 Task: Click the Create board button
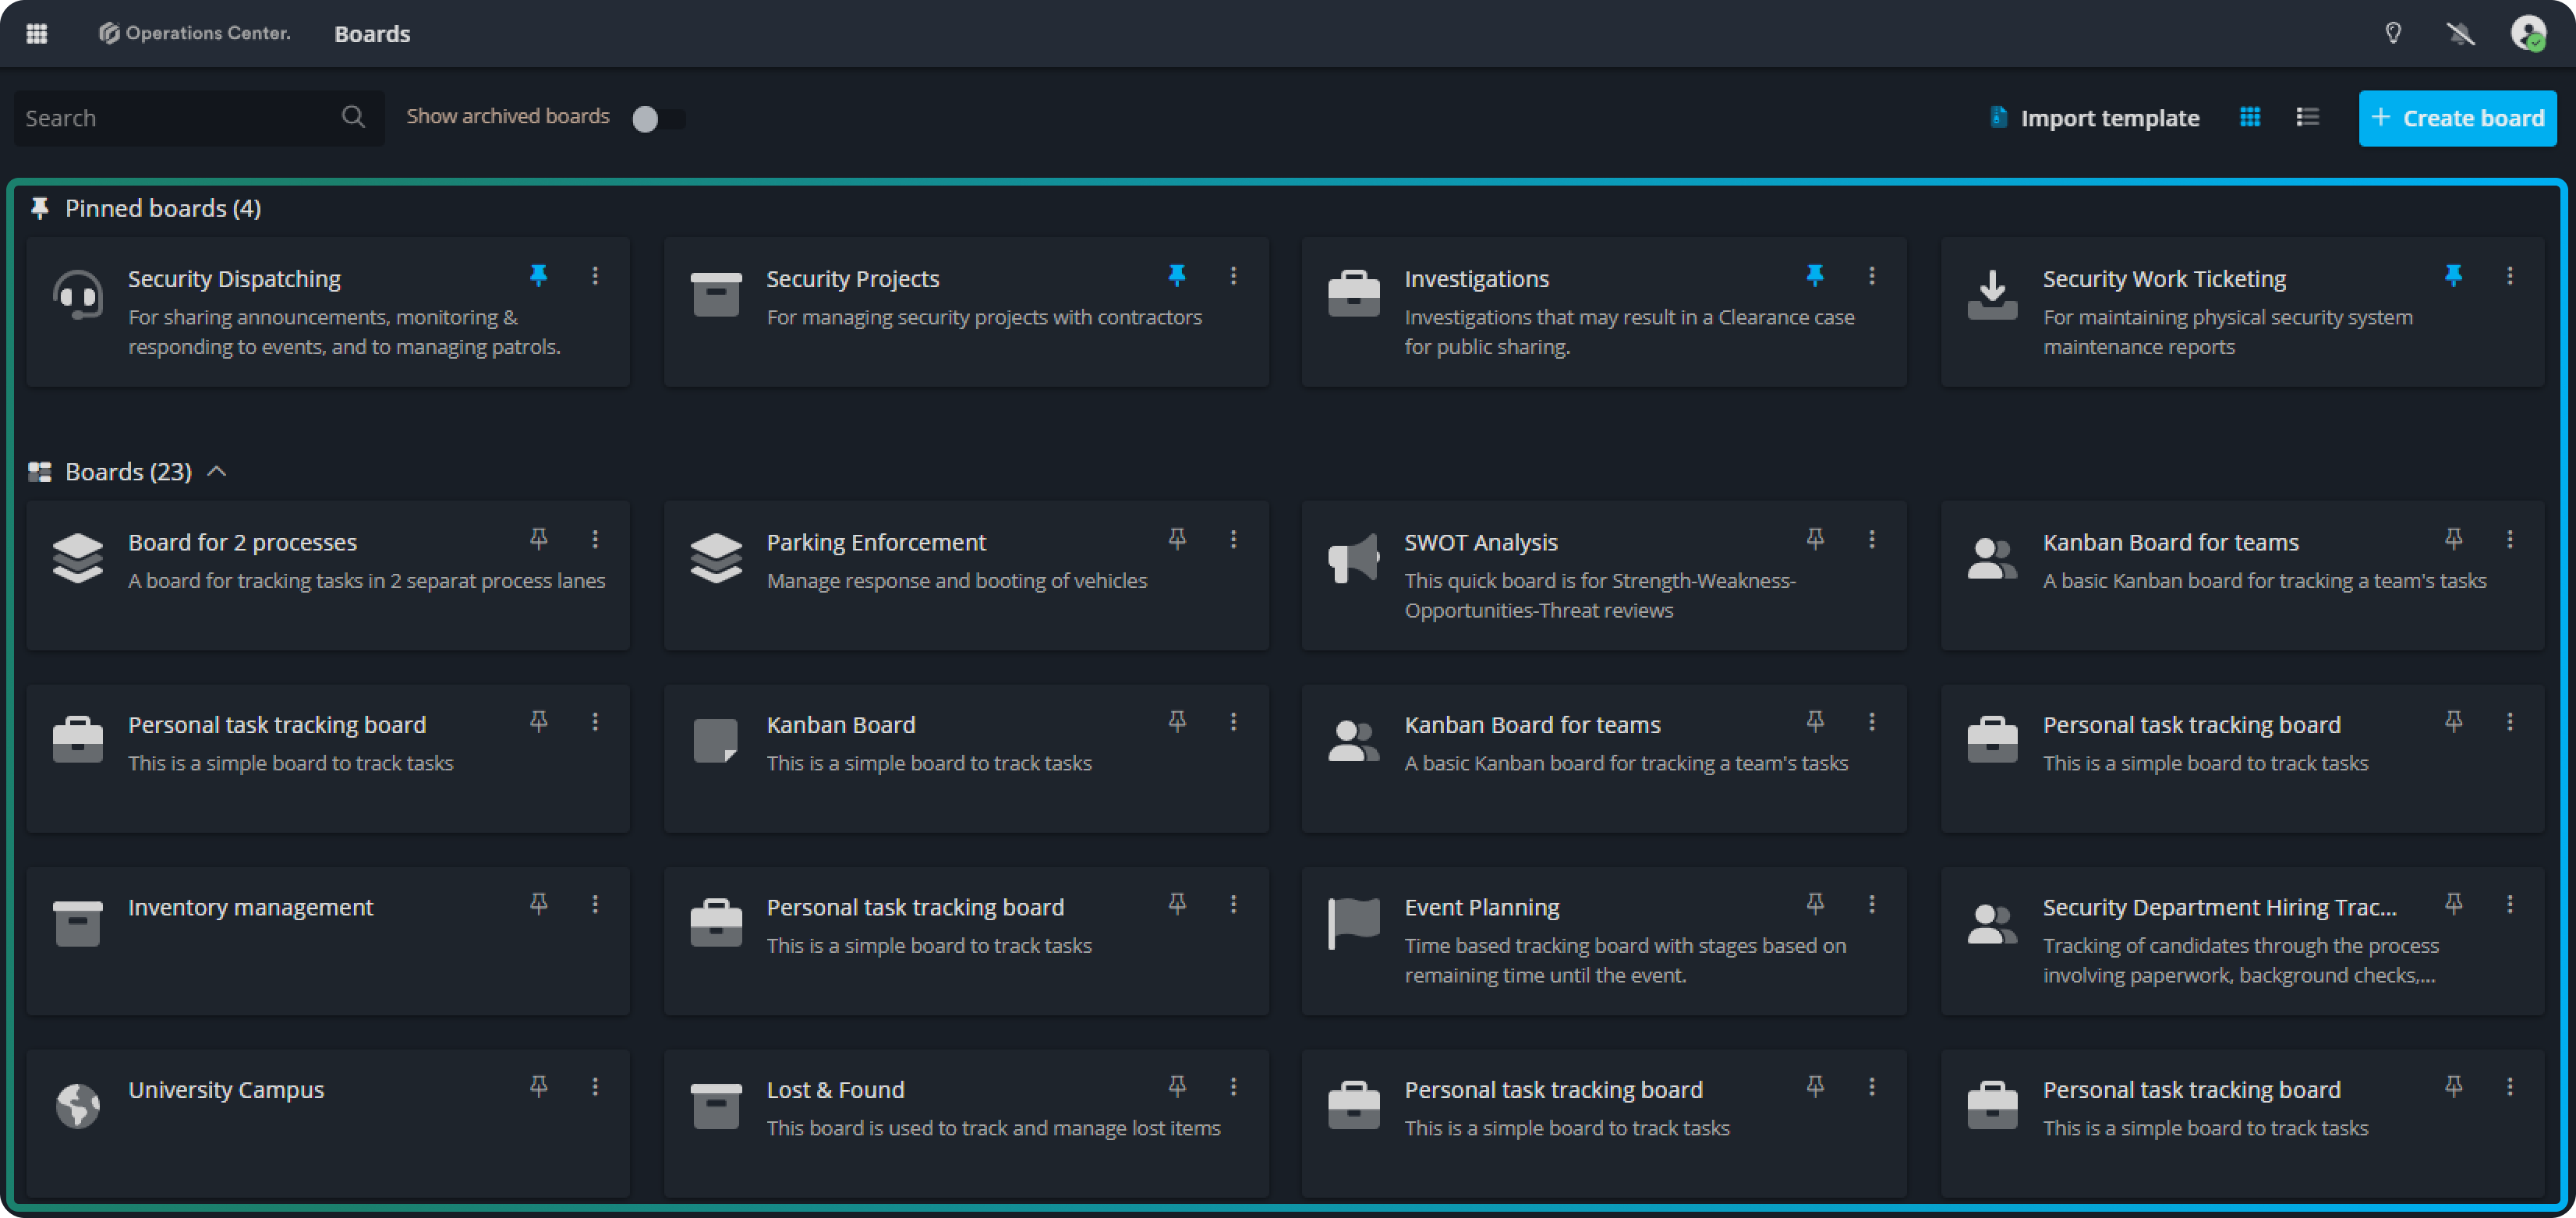(2457, 118)
